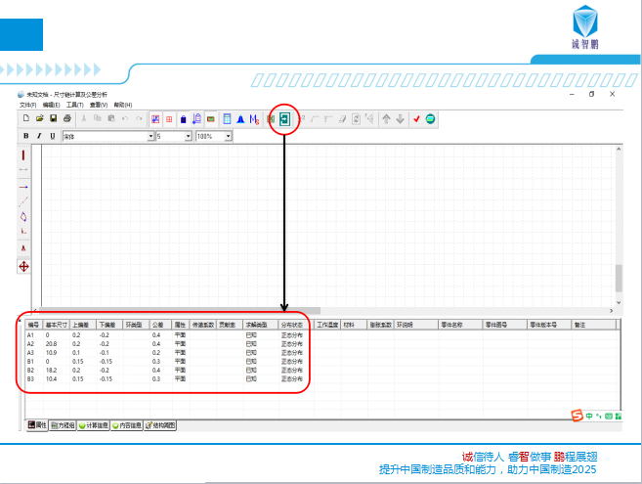Click the green globe icon in toolbar
This screenshot has width=642, height=484.
430,119
